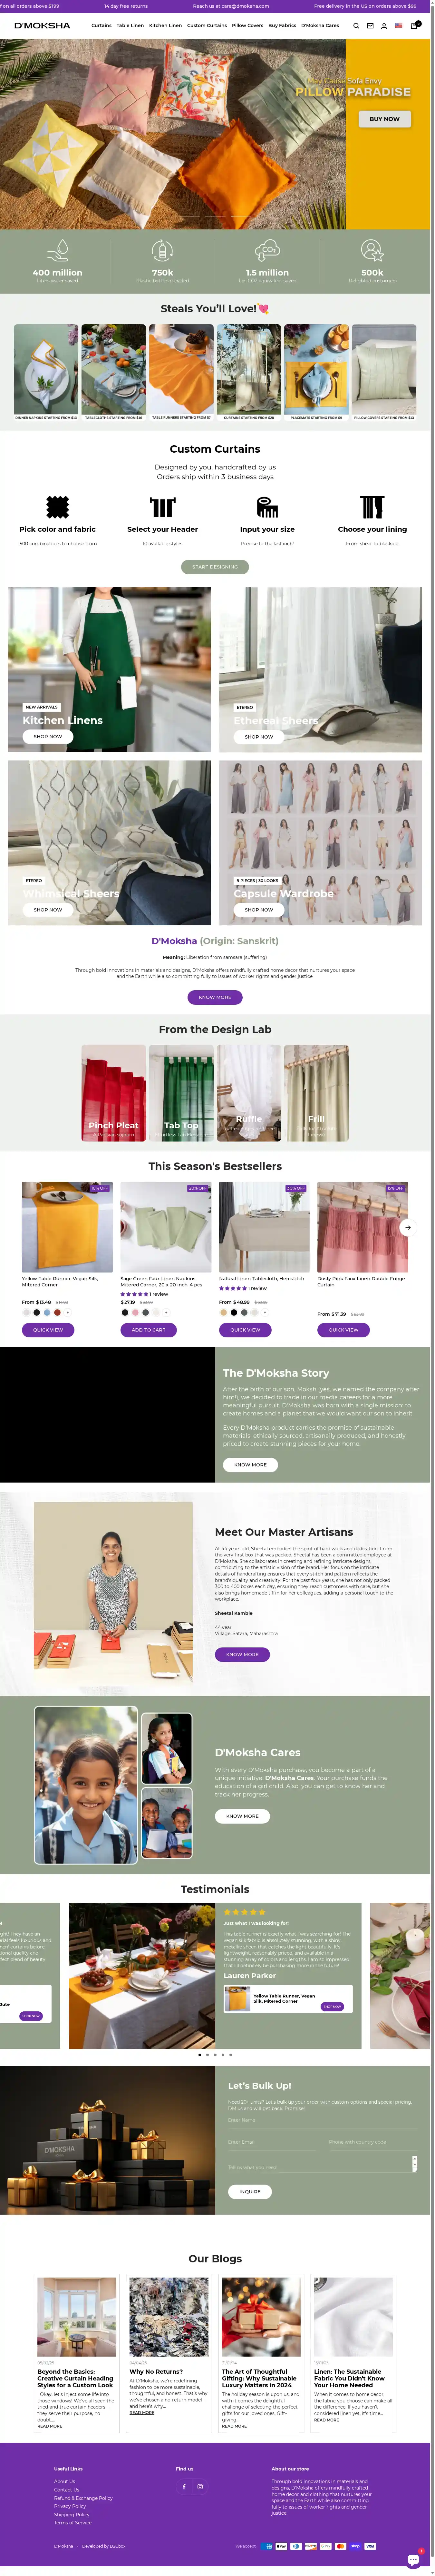
Task: Visit the Facebook page icon in footer
Action: click(x=184, y=2486)
